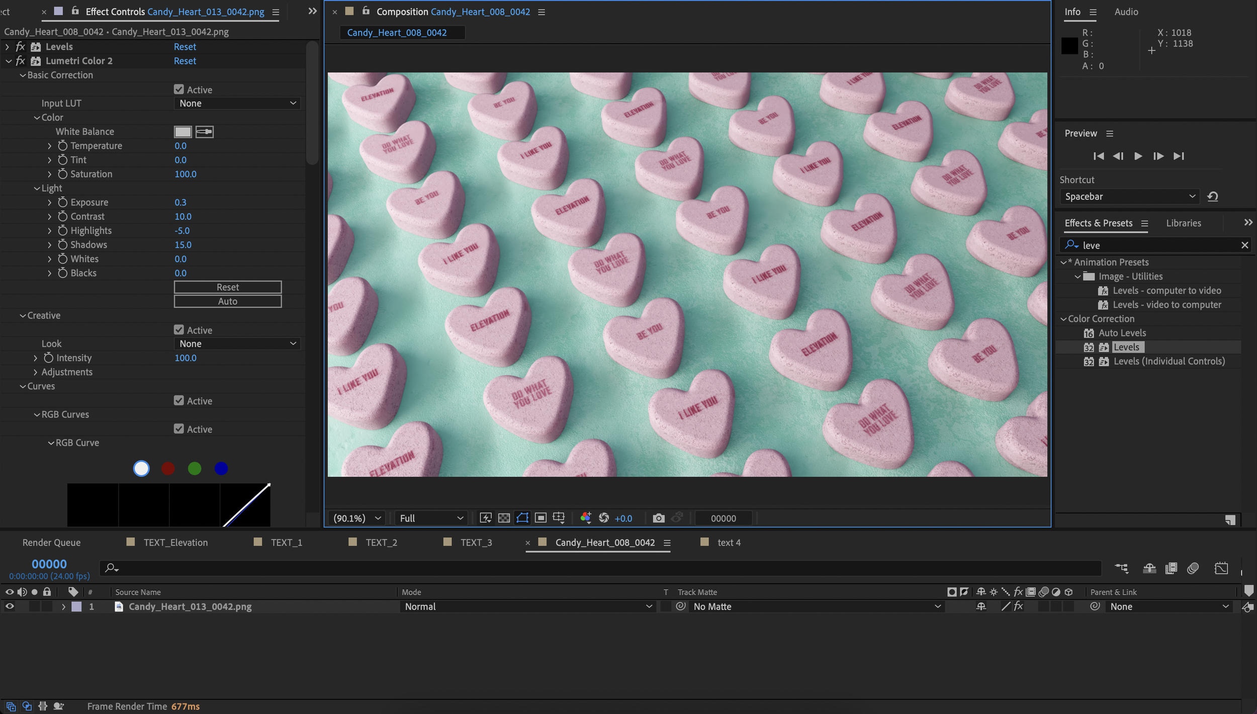Click the Temperature stopwatch icon
This screenshot has width=1257, height=714.
pyautogui.click(x=62, y=146)
